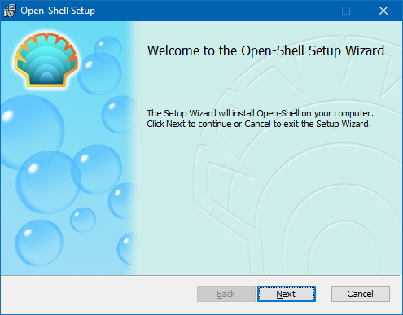
Task: Click the Next button to continue setup
Action: coord(287,294)
